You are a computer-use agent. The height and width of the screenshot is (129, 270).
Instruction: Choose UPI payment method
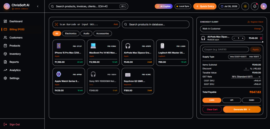tap(231, 100)
